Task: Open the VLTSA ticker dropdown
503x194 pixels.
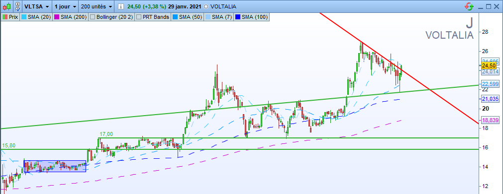Action: [37, 6]
